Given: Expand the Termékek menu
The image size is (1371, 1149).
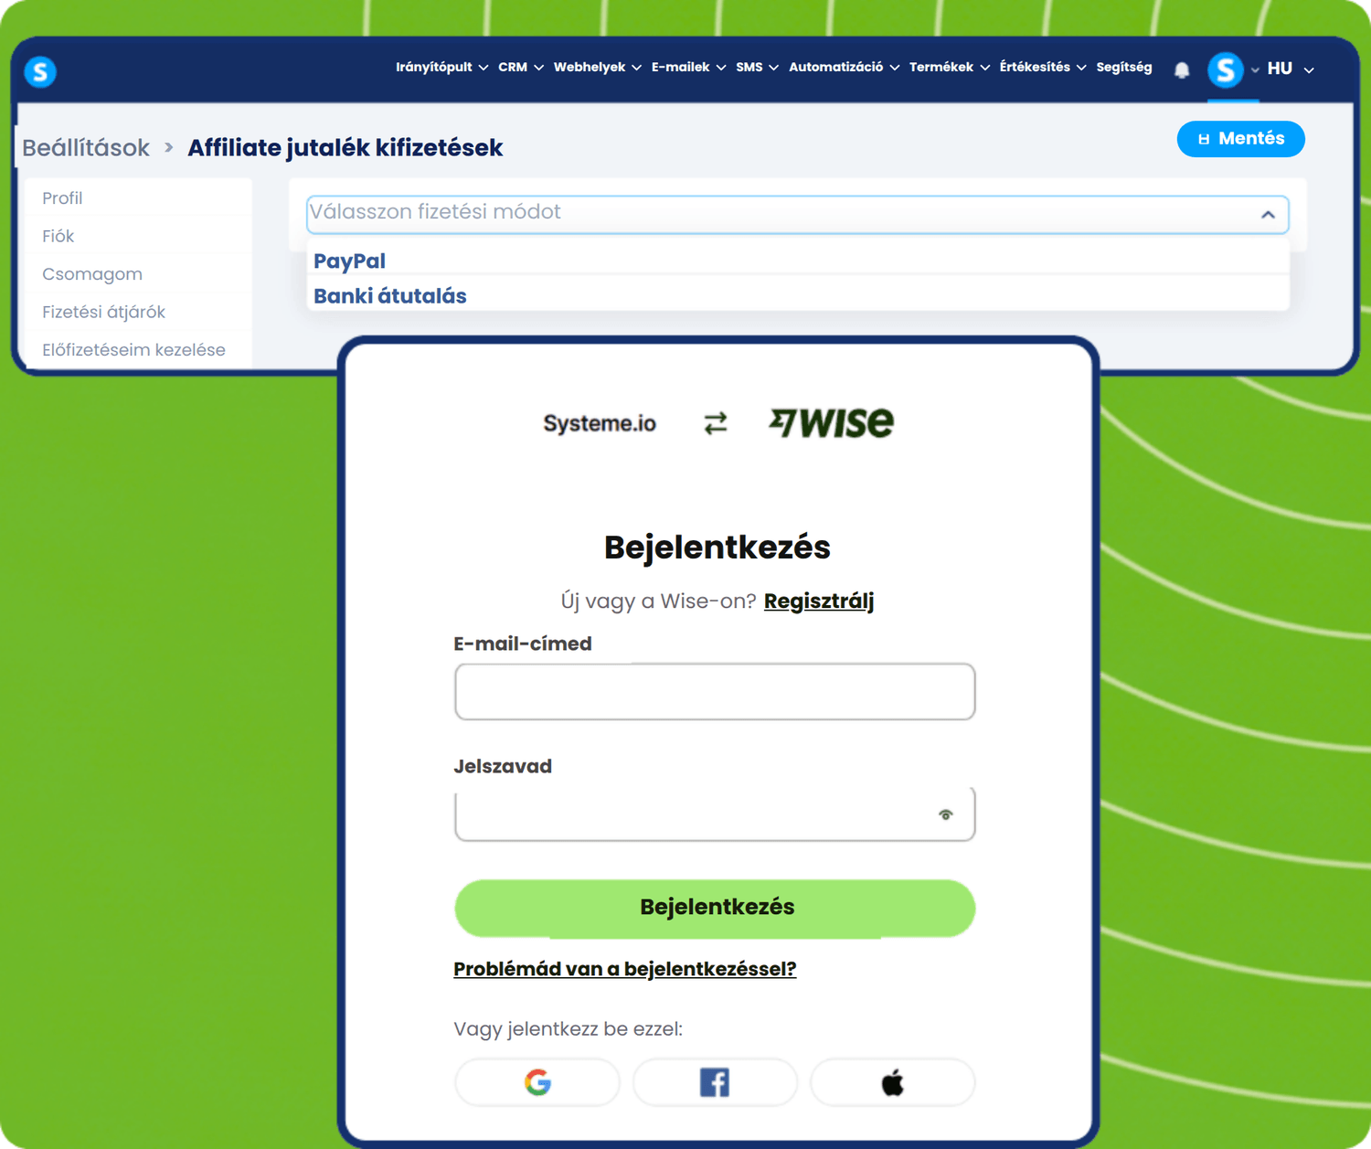Looking at the screenshot, I should (949, 68).
